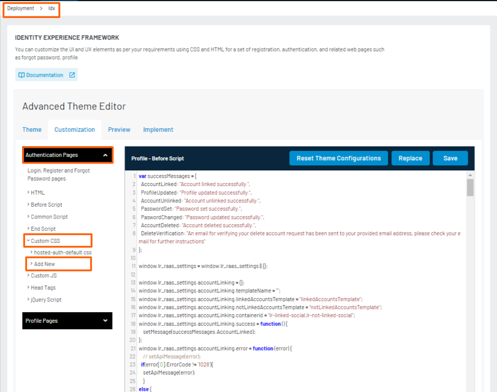Switch to the Theme tab

point(32,129)
